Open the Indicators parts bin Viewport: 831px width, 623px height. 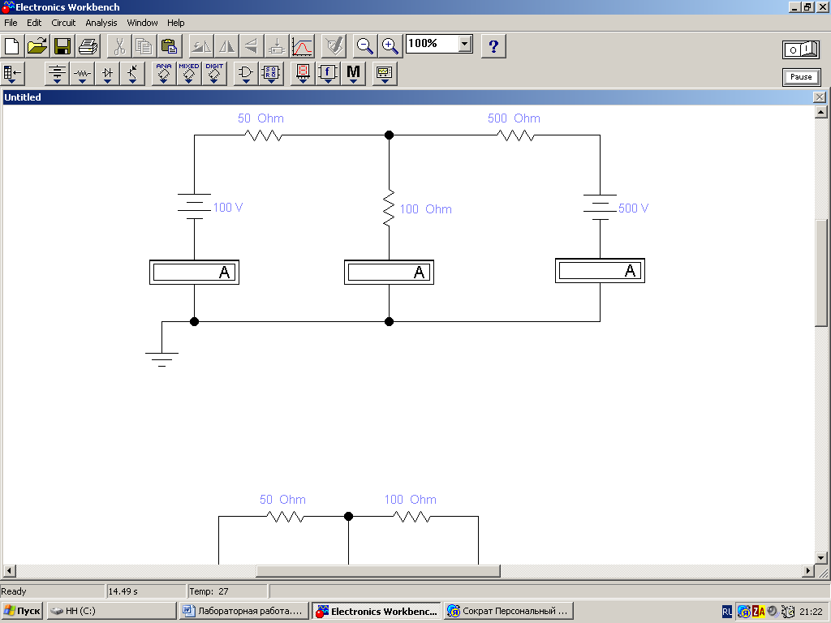point(303,74)
